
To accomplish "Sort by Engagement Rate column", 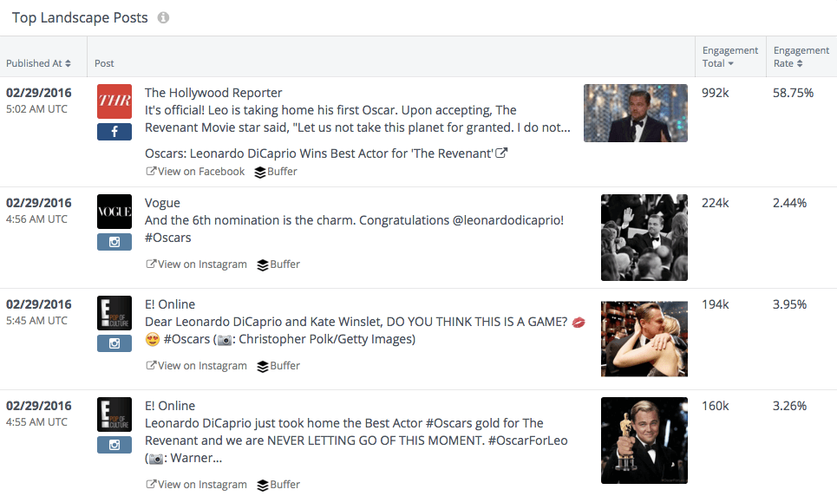I will click(x=801, y=56).
